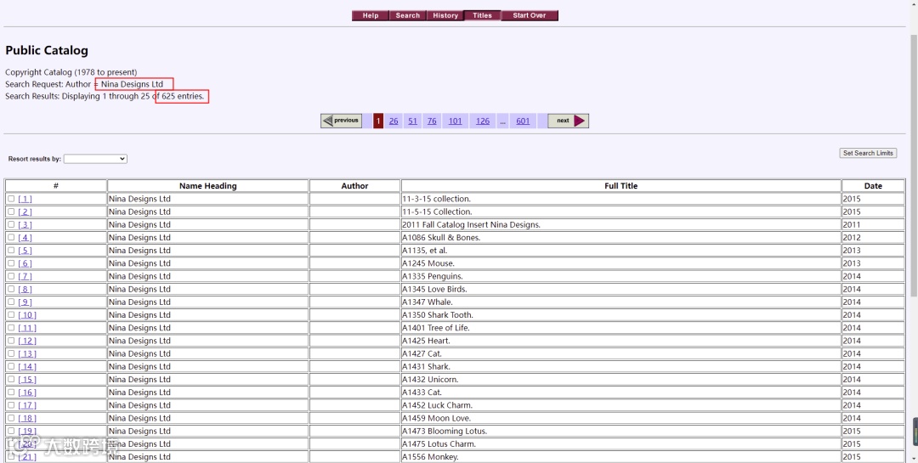The height and width of the screenshot is (463, 918).
Task: Select the A1347 Whale row checkbox
Action: (x=11, y=302)
